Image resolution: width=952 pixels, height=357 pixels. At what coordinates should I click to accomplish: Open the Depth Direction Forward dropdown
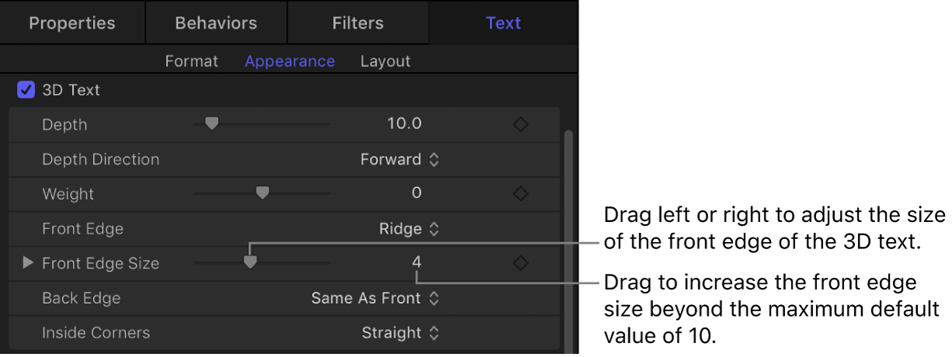(400, 160)
